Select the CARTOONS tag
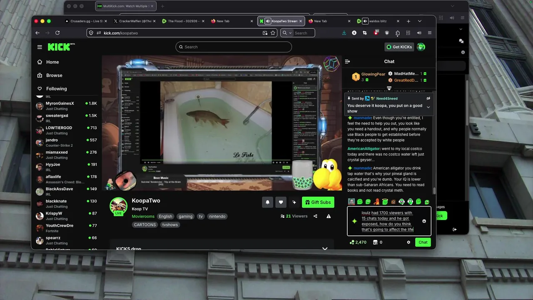 point(145,225)
